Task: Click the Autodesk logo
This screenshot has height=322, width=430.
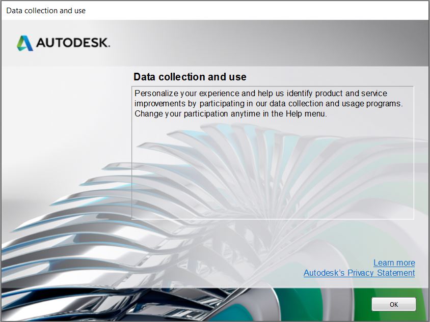Action: [x=63, y=43]
